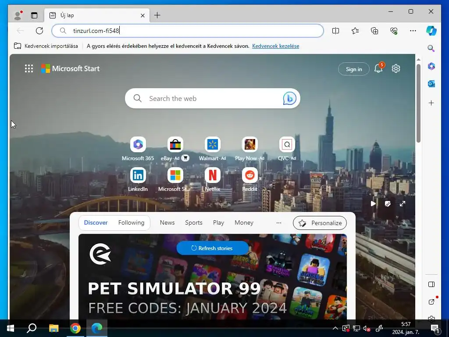This screenshot has height=337, width=449.
Task: Open the Microsoft Start app launcher grid
Action: click(x=29, y=68)
